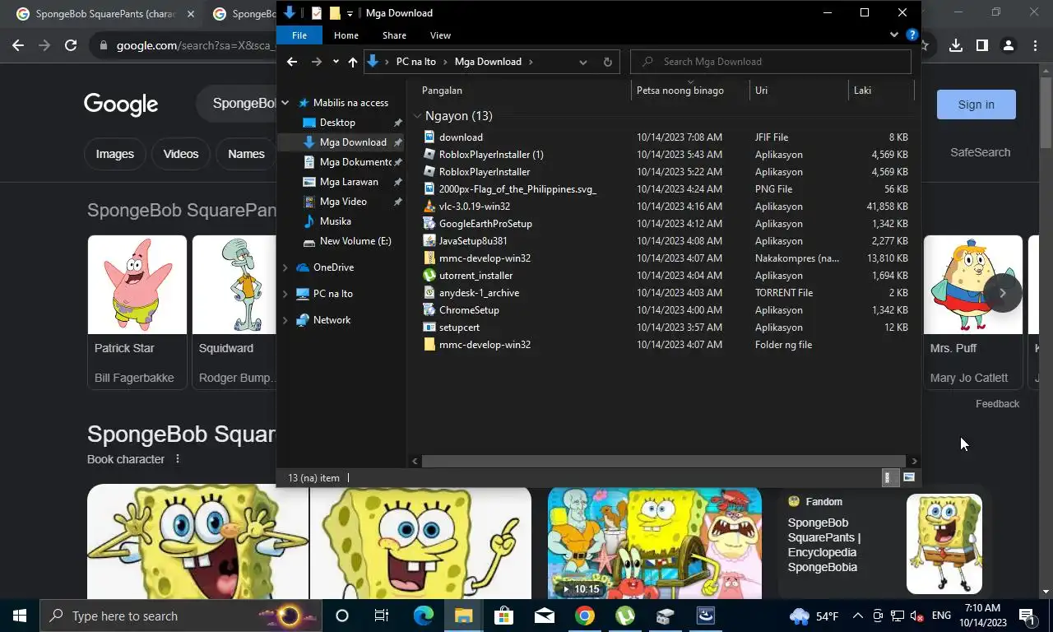Expand the PC na Ito tree node
Image resolution: width=1053 pixels, height=632 pixels.
[x=285, y=294]
